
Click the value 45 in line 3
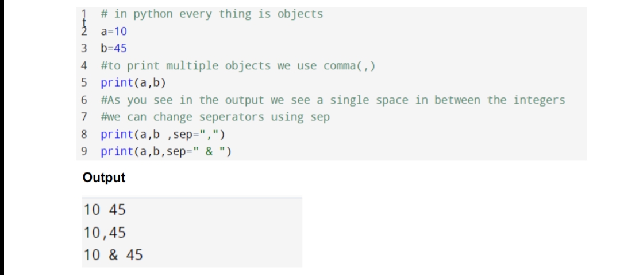(x=121, y=49)
